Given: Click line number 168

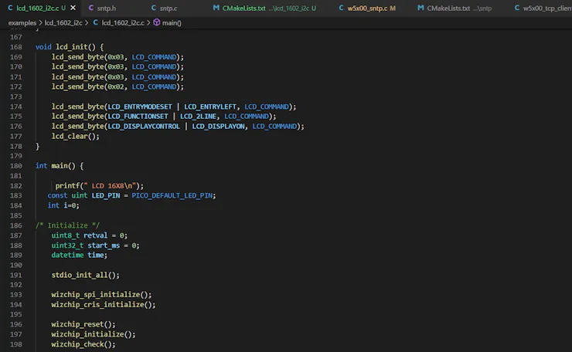Looking at the screenshot, I should pyautogui.click(x=15, y=47).
